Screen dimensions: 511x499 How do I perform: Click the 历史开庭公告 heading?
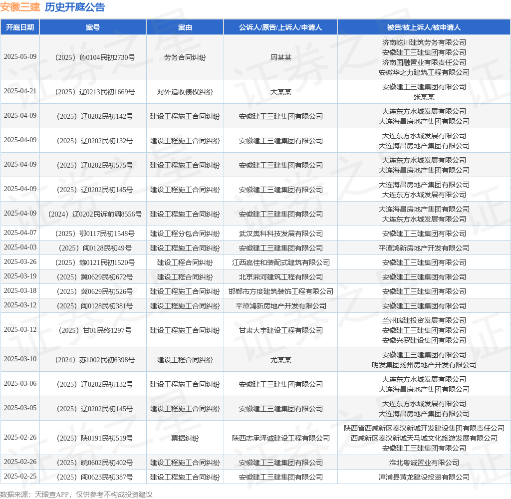coord(75,7)
